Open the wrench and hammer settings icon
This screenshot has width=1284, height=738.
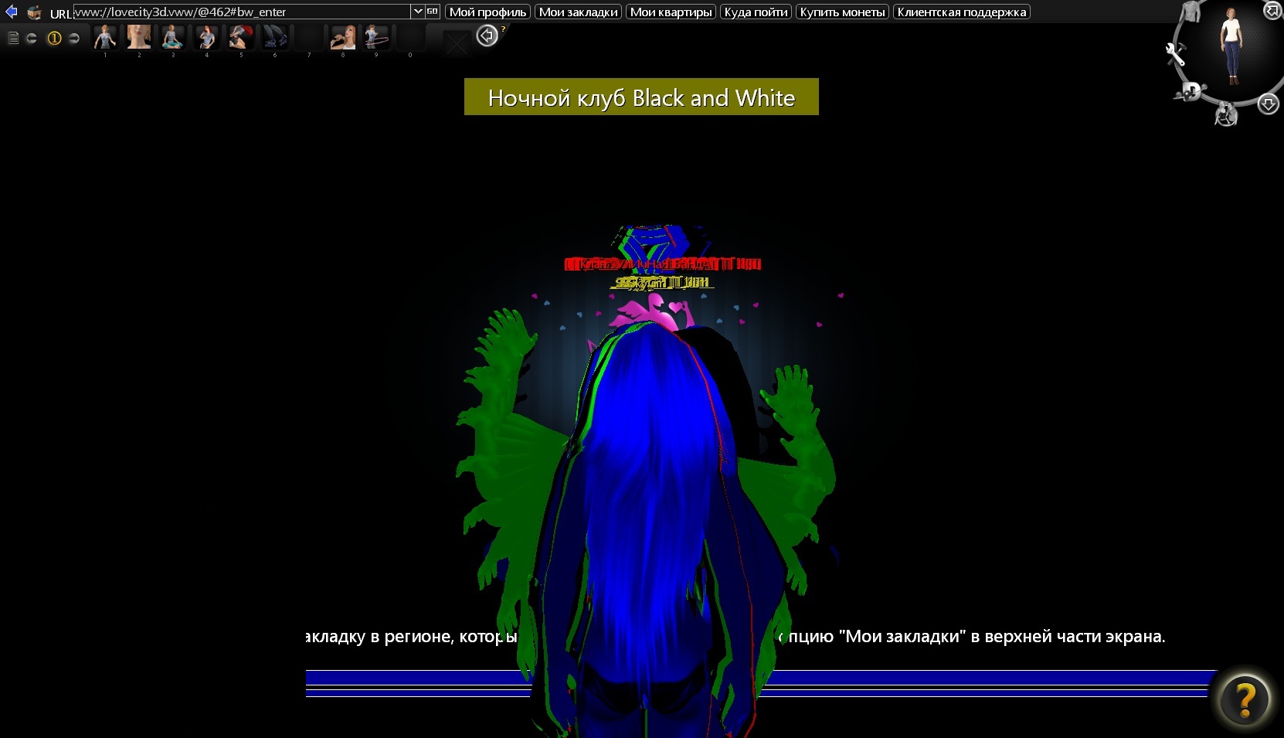pos(1175,54)
